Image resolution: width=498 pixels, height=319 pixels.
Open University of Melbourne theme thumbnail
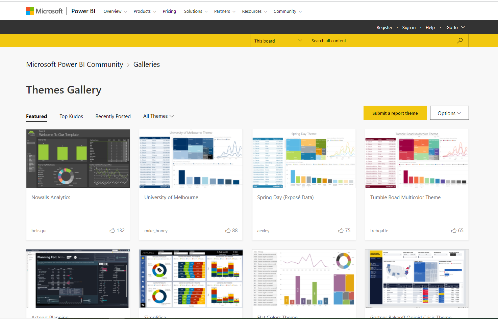point(191,158)
